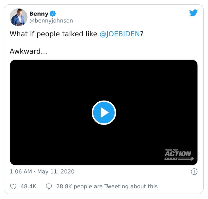Click the "Awkward..." tweet text
Viewport: 208px width, 199px height.
coord(28,51)
